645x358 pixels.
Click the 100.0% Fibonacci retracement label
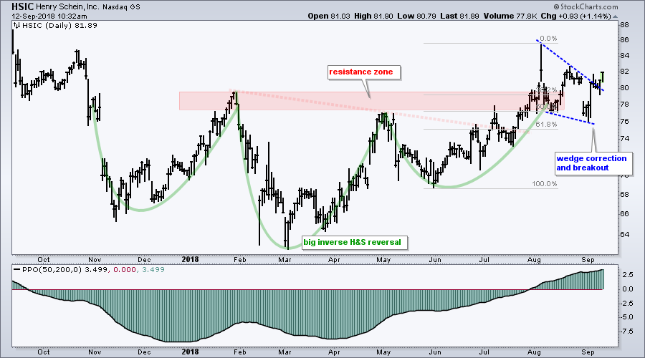[x=544, y=184]
